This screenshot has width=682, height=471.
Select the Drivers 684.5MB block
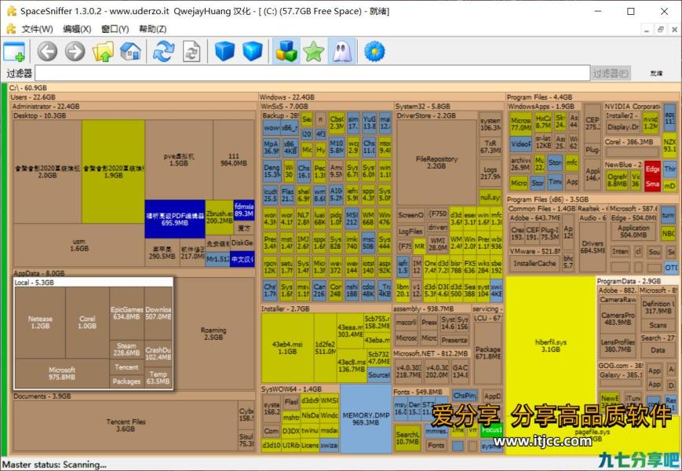(593, 246)
